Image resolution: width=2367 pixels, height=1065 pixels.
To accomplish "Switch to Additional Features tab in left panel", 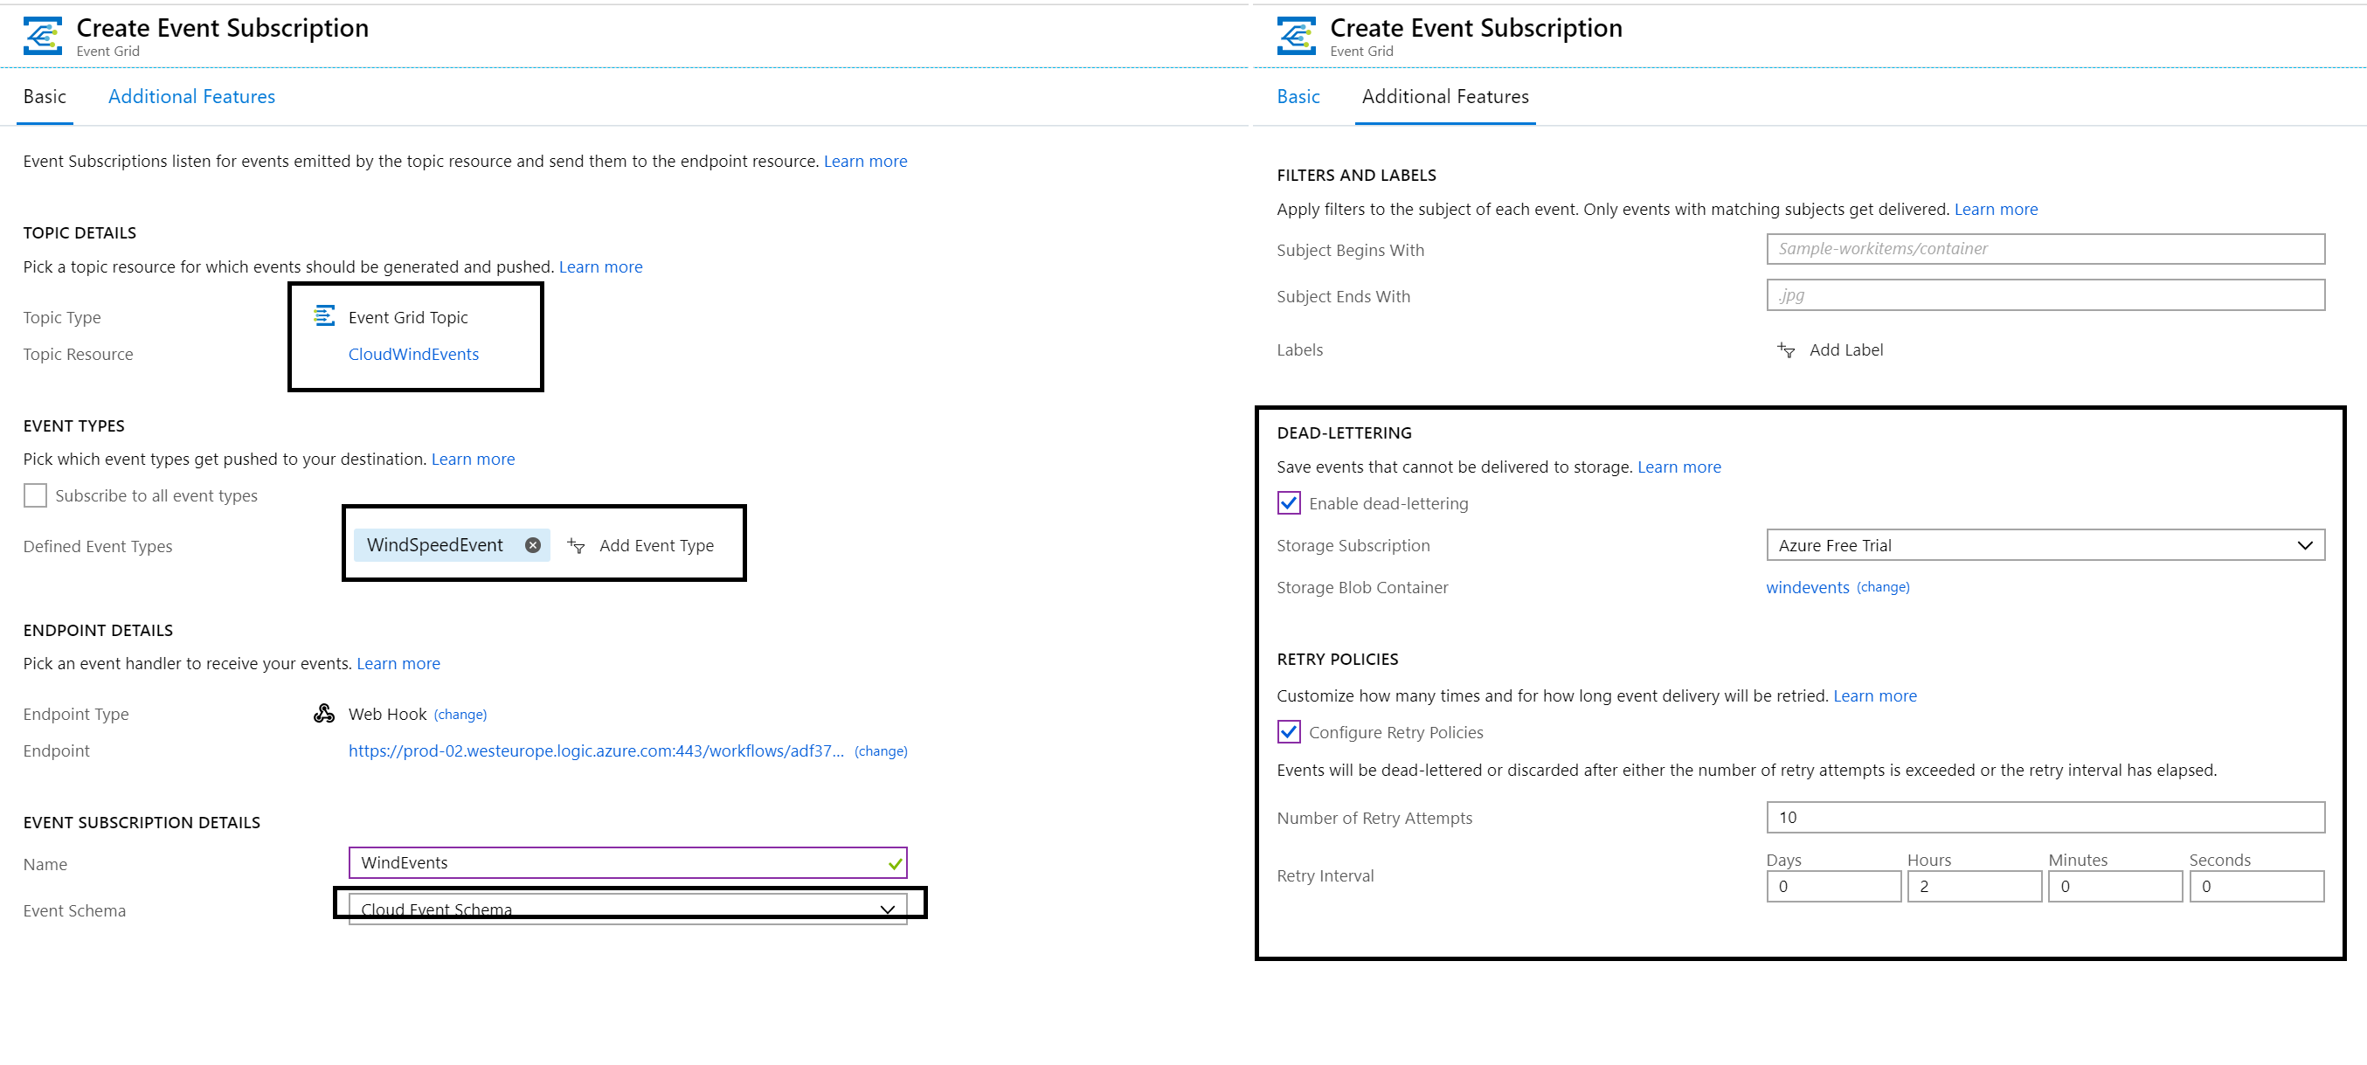I will 191,96.
